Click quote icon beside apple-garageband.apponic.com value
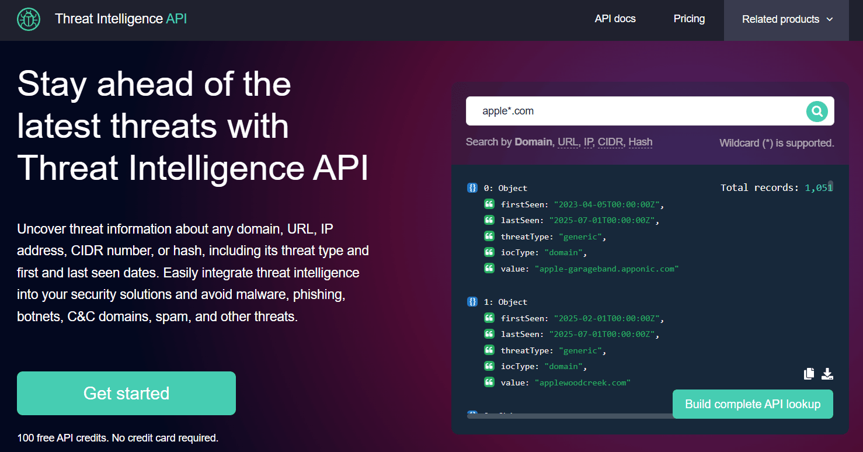This screenshot has height=452, width=863. click(x=489, y=269)
